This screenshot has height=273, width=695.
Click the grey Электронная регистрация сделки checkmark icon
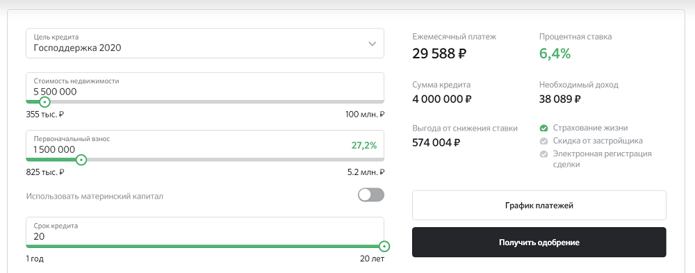(x=543, y=154)
